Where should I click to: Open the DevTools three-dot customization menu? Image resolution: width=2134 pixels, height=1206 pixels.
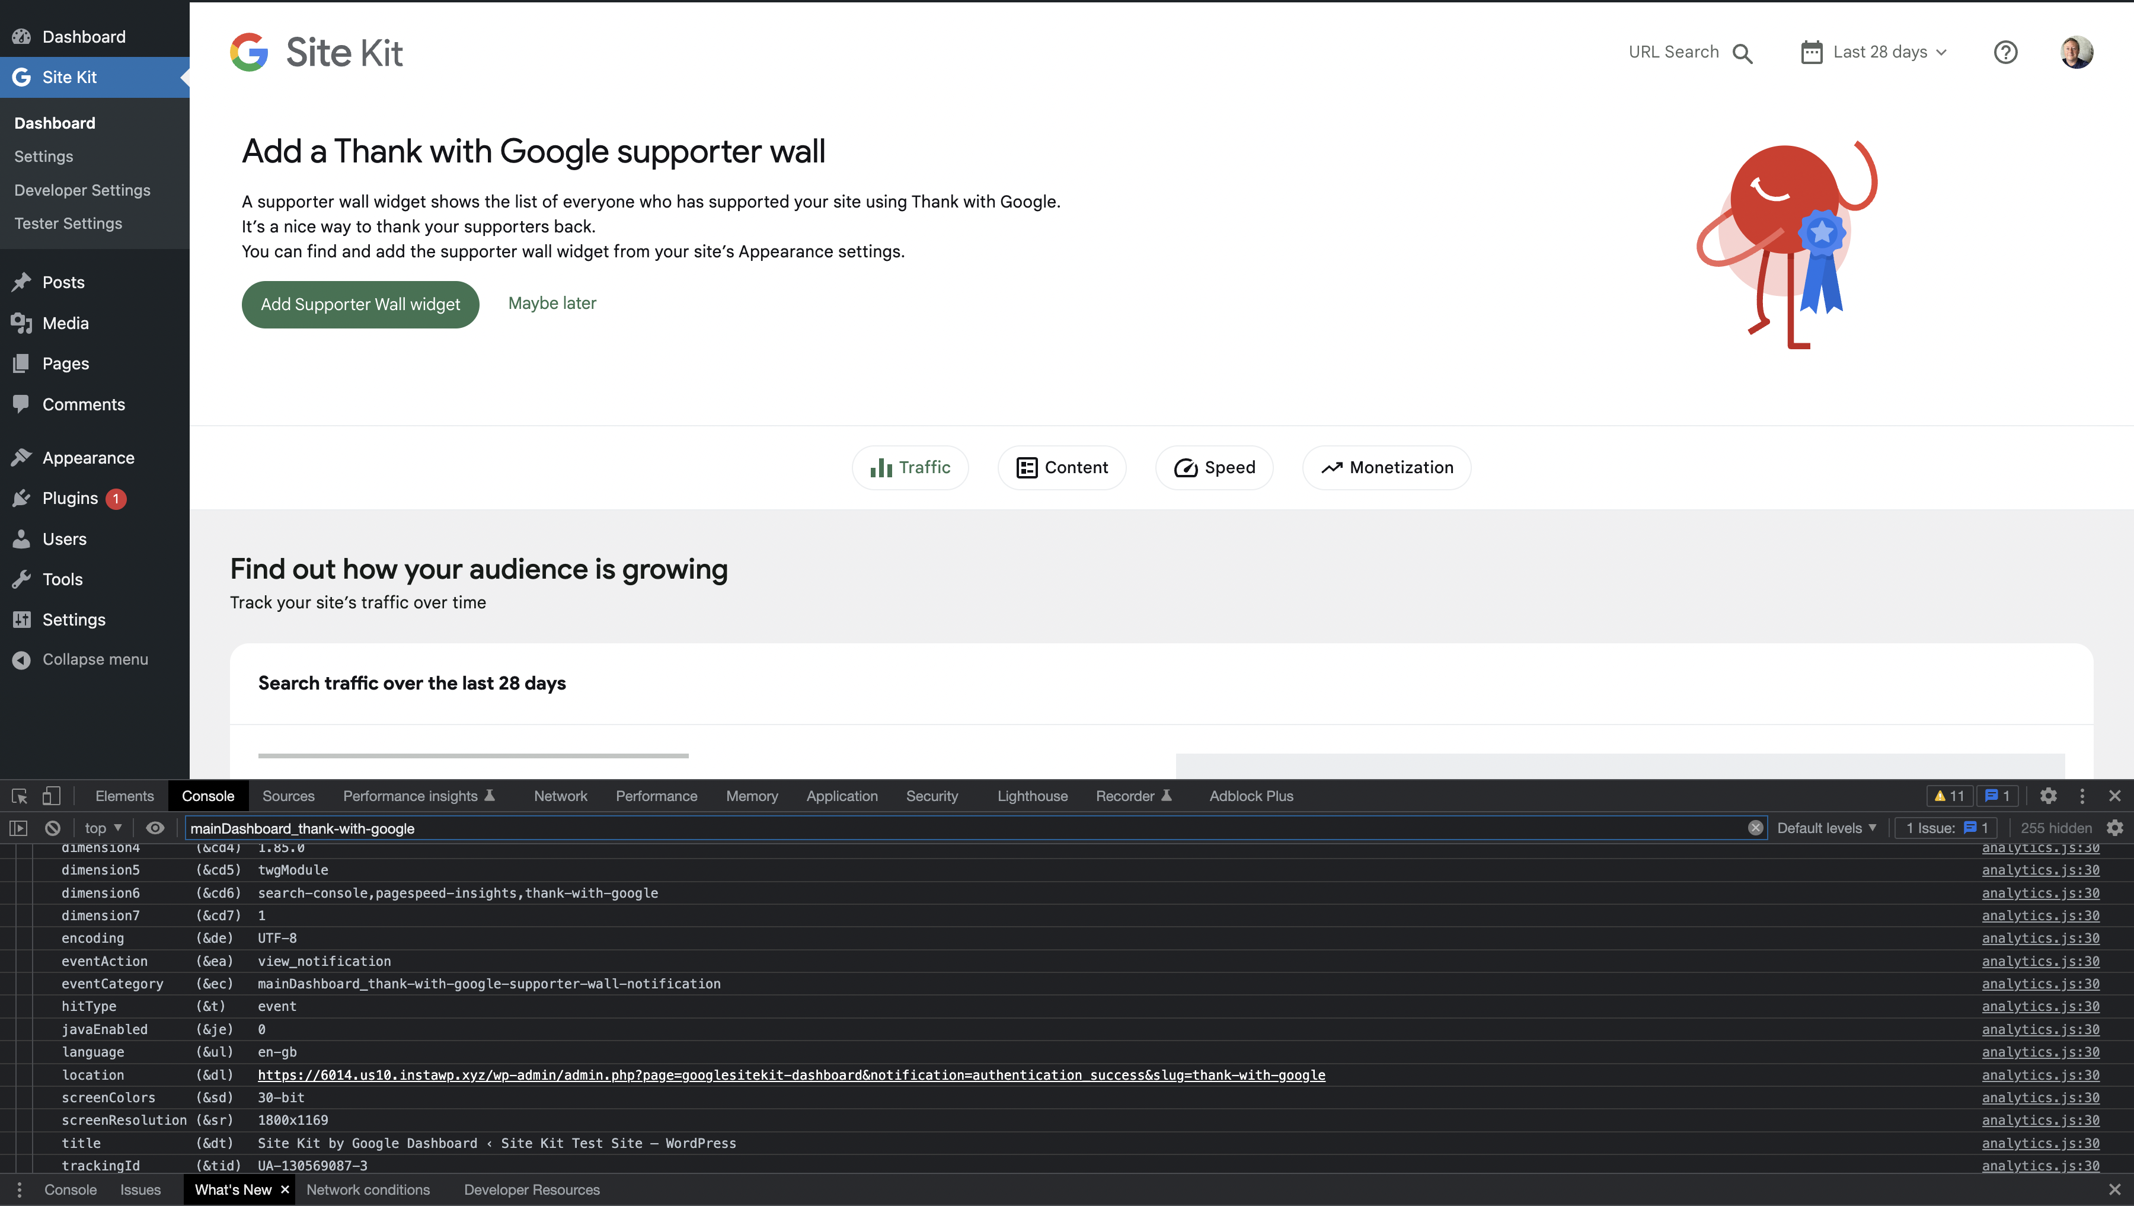[2082, 796]
